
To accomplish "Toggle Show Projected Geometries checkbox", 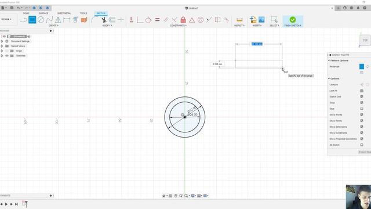I will [x=362, y=139].
